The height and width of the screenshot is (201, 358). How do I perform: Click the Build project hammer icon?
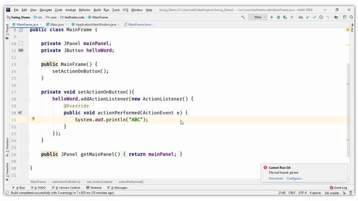(243, 17)
